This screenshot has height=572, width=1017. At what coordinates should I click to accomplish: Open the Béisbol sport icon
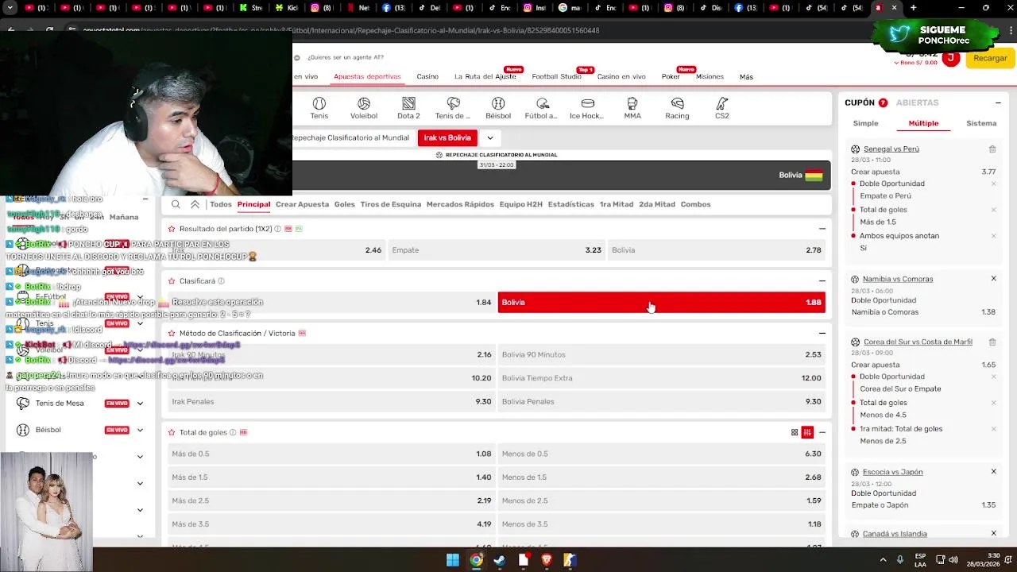(x=498, y=108)
